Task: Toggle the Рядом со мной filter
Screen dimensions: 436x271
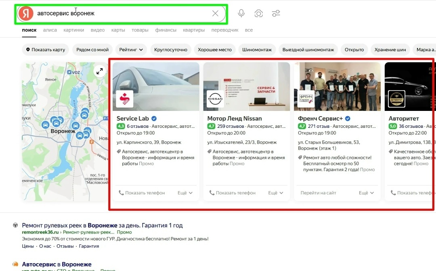Action: (92, 50)
